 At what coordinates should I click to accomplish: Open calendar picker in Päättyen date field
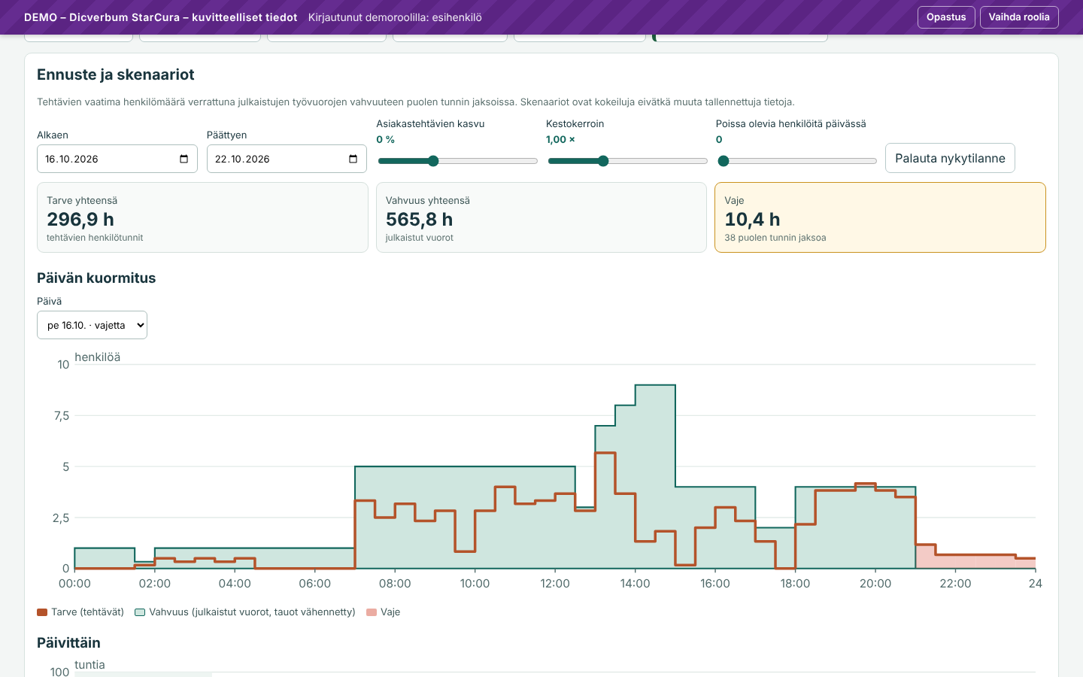[353, 159]
